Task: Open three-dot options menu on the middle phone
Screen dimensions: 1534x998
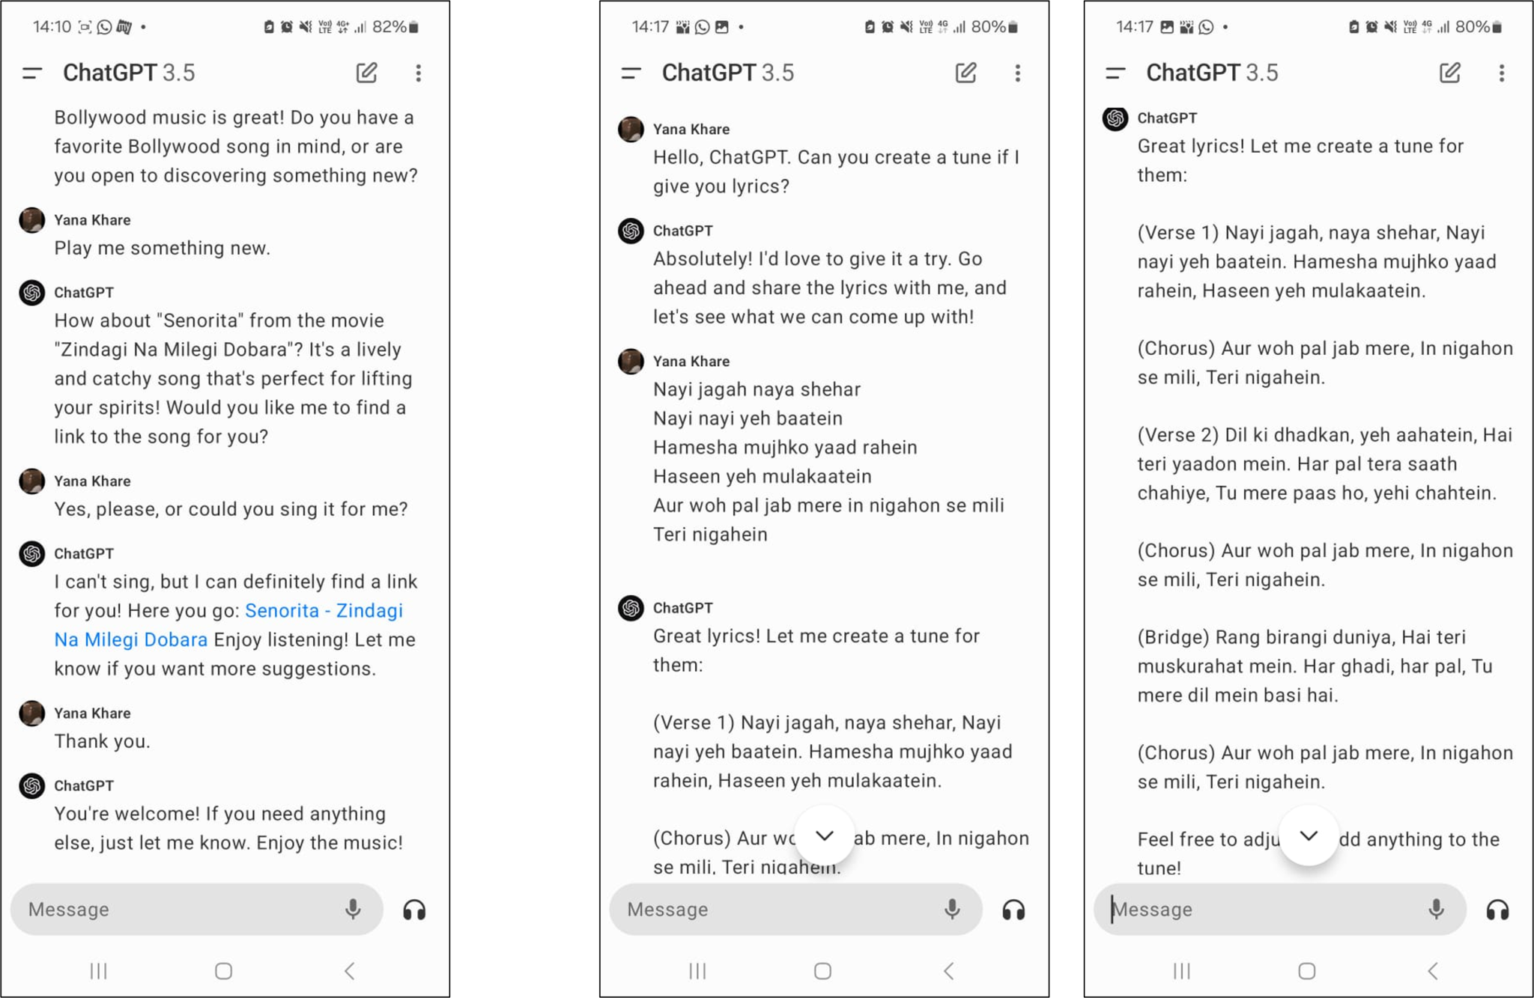Action: point(1017,73)
